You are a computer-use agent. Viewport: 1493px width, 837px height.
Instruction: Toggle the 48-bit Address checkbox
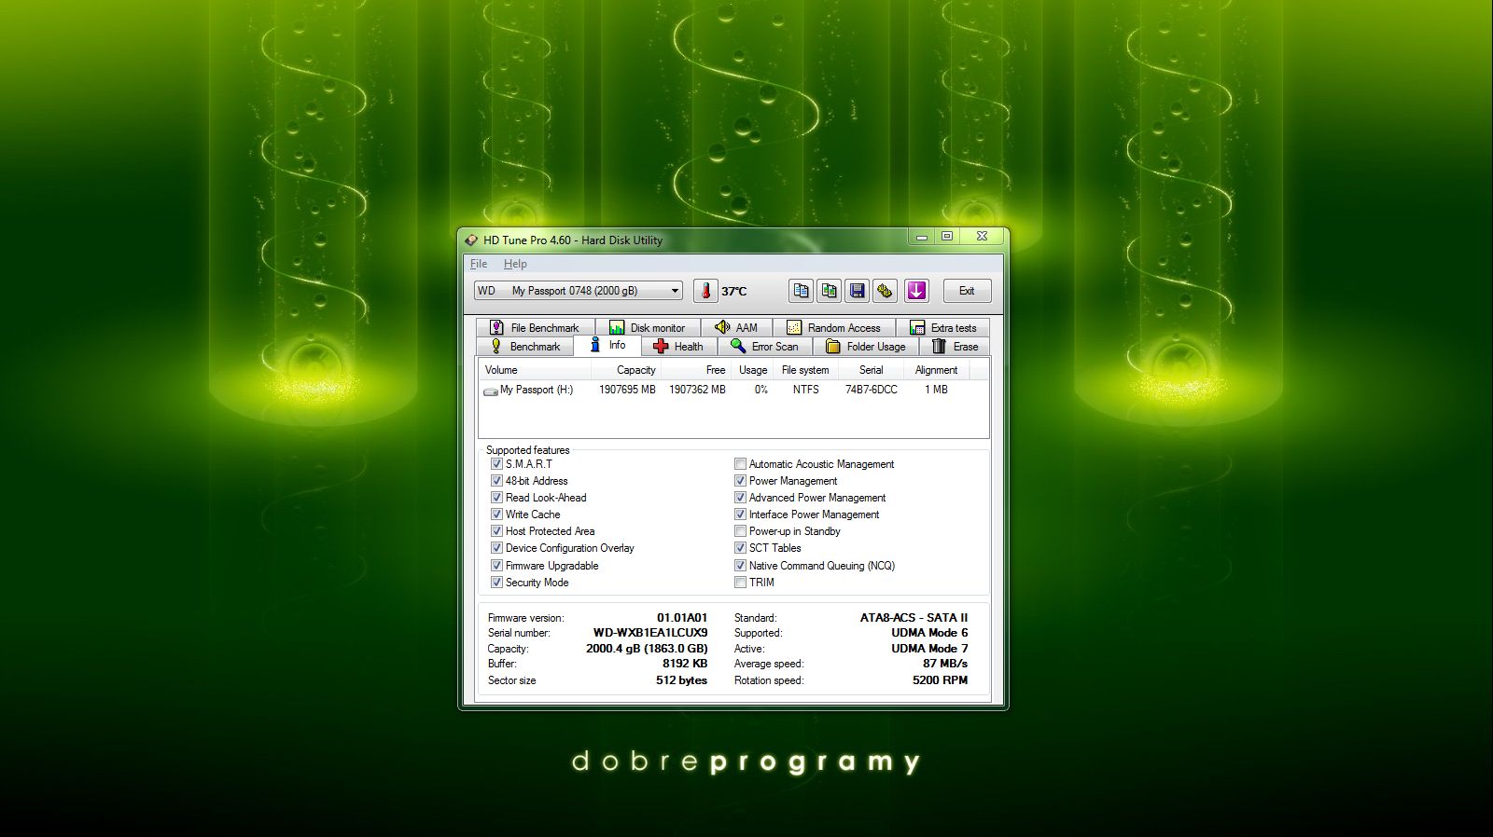[496, 480]
